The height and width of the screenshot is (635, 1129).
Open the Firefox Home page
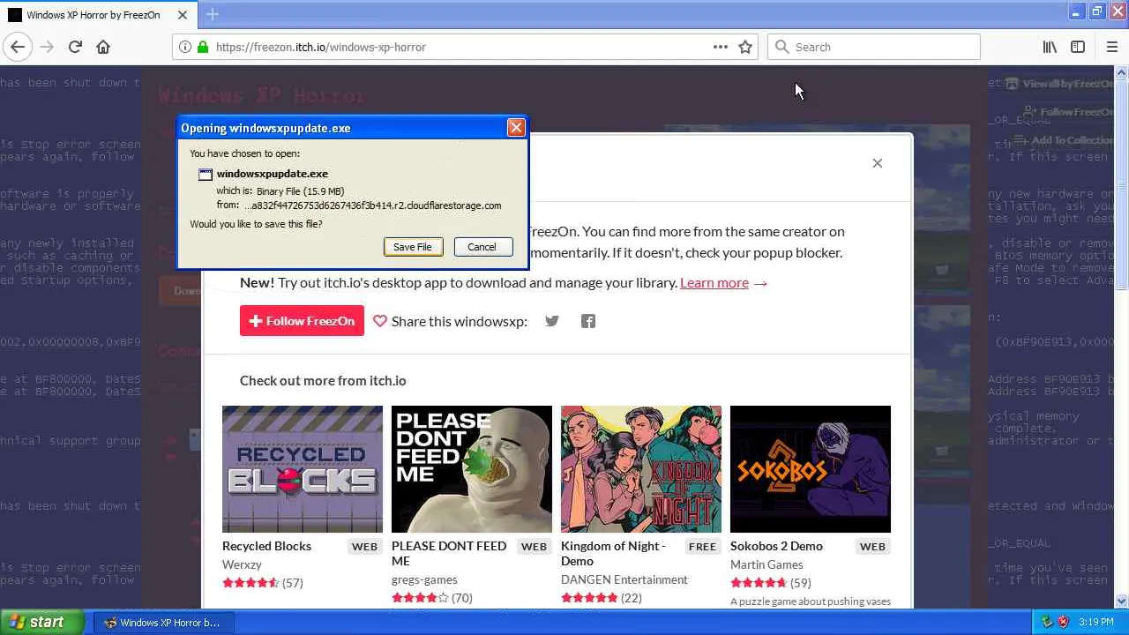point(103,47)
